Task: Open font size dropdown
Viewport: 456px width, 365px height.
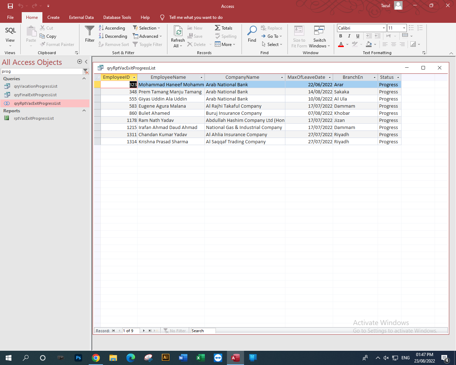Action: [404, 28]
